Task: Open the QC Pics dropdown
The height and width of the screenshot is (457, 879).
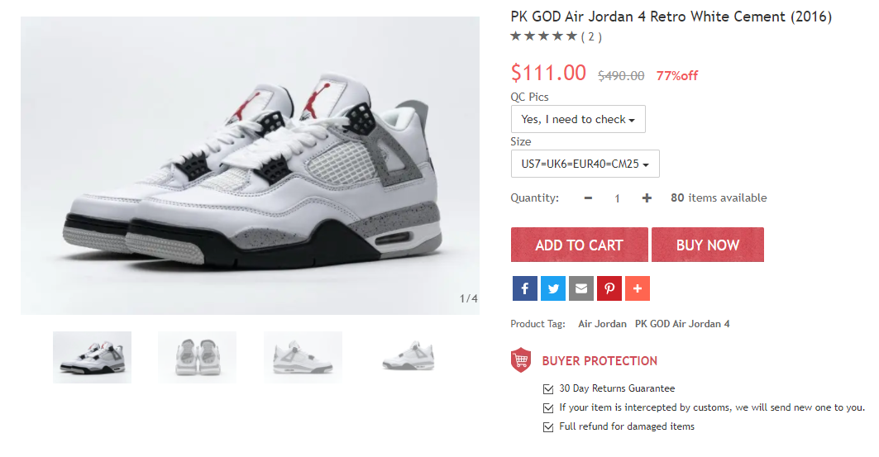Action: (x=578, y=119)
